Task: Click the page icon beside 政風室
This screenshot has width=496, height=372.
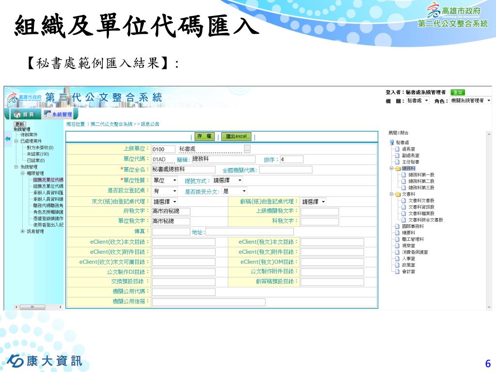Action: coord(397,265)
